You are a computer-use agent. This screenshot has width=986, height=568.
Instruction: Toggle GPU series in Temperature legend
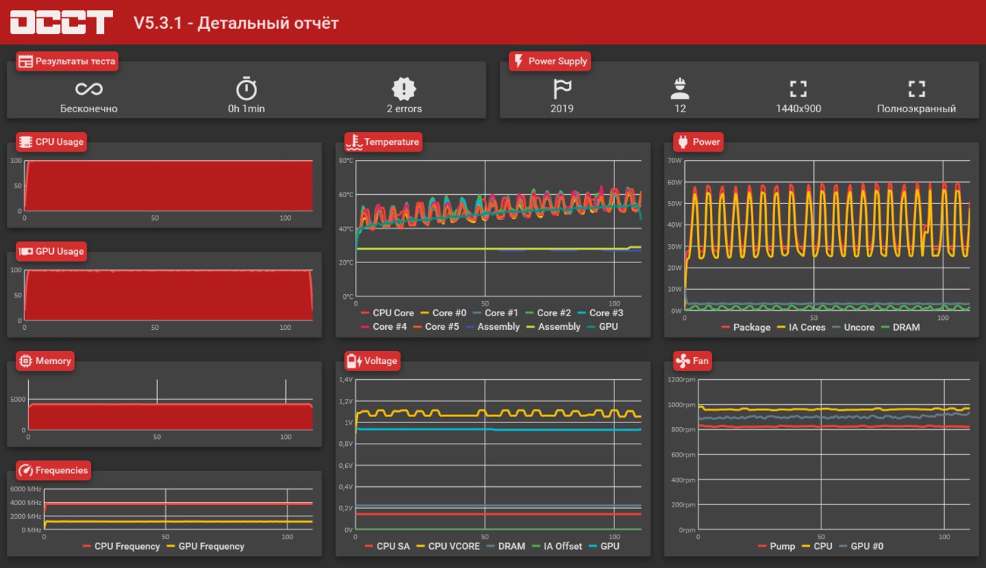603,326
